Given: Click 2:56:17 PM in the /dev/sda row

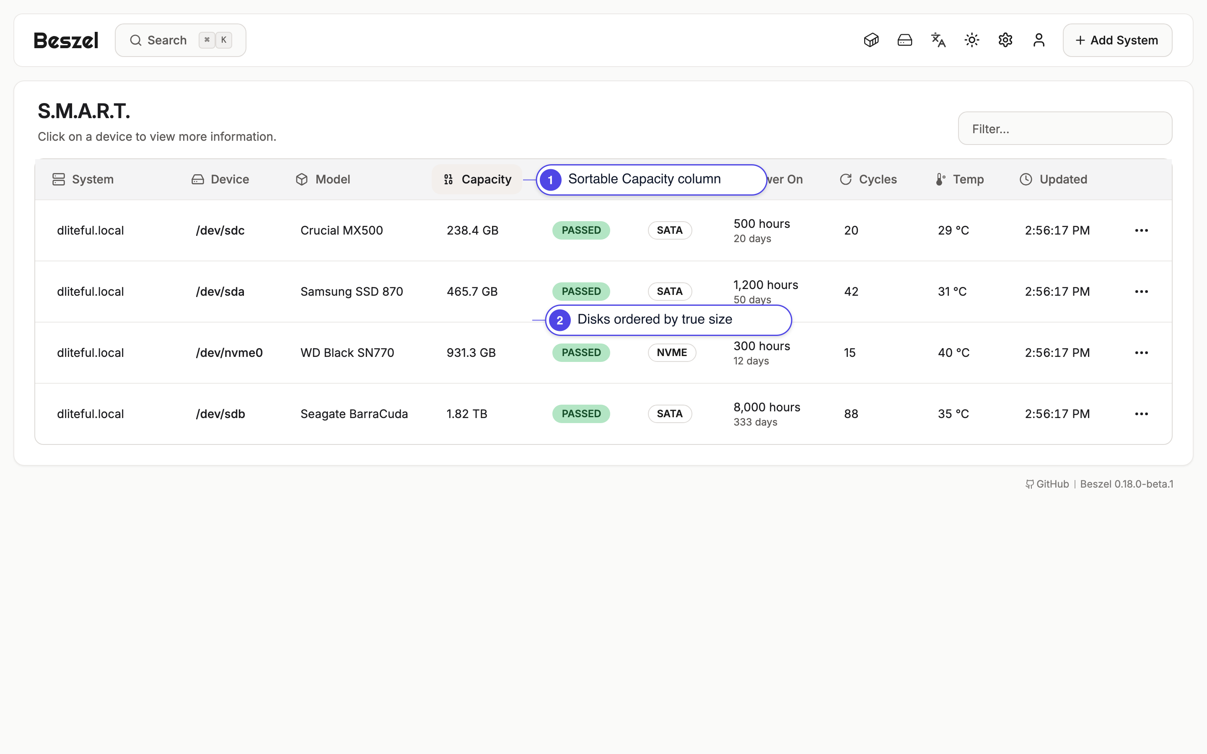Looking at the screenshot, I should 1057,292.
